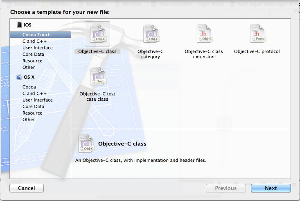Viewport: 300px width, 201px height.
Task: Click the iOS device icon in sidebar
Action: pos(19,25)
